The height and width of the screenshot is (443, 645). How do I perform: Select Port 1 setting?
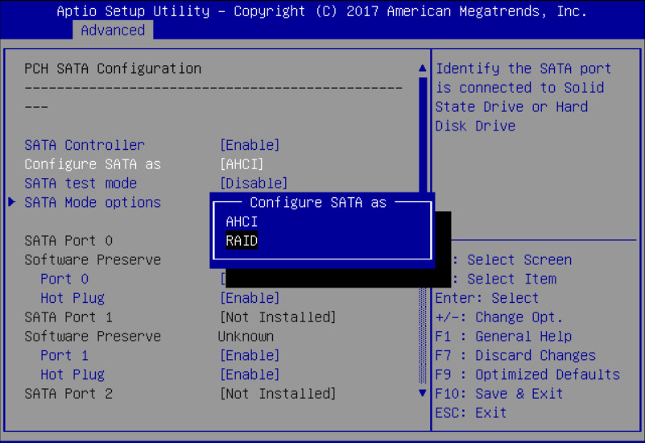(x=64, y=355)
